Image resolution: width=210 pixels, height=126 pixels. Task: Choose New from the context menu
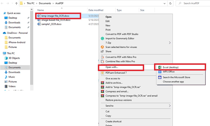(x=108, y=26)
